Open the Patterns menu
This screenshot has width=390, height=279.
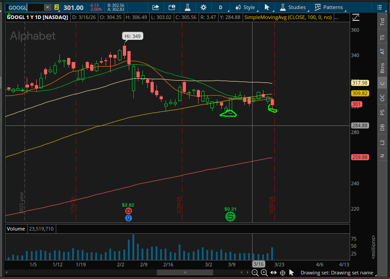(x=329, y=7)
